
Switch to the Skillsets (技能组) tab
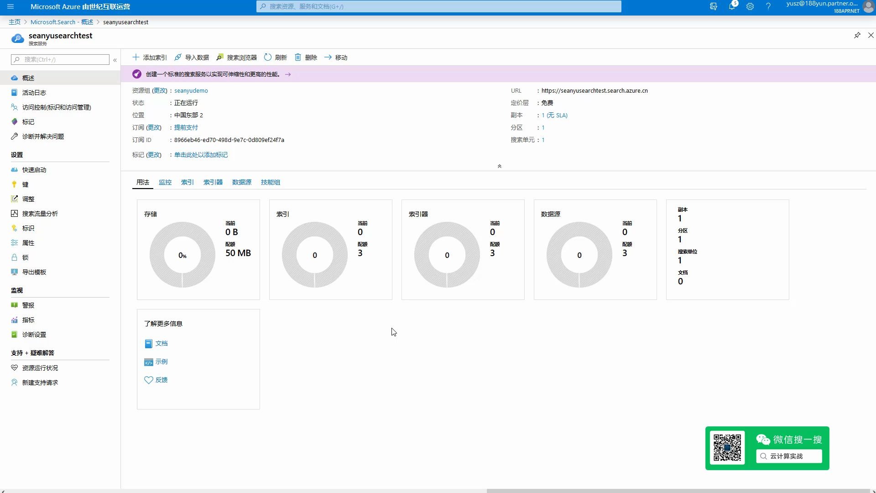point(271,182)
